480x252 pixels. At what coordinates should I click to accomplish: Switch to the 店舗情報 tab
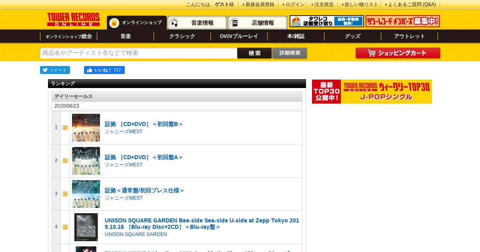coord(258,23)
